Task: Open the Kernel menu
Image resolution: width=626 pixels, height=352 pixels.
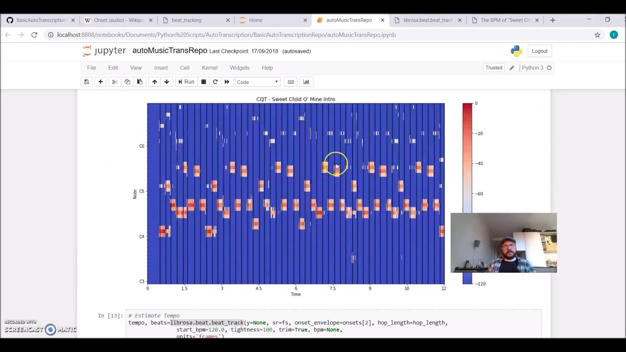Action: [210, 68]
